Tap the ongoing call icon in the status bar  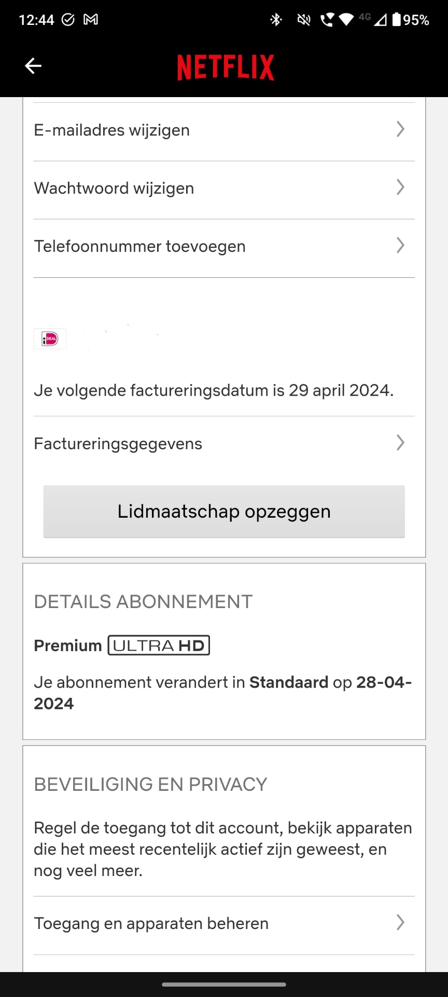point(329,19)
